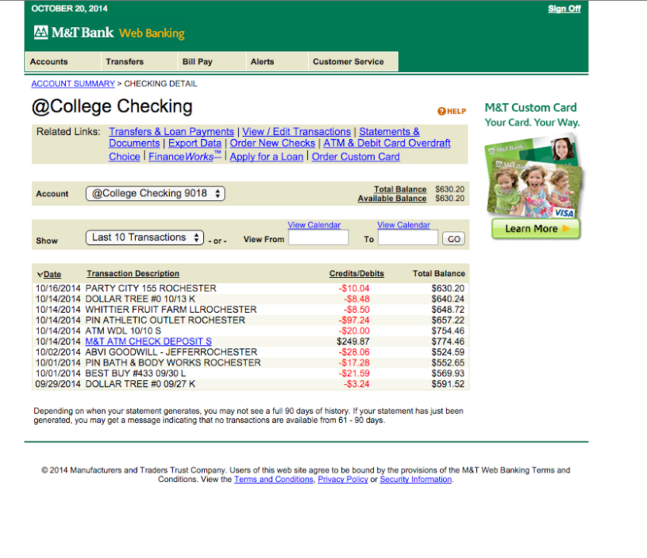Switch to the Bill Pay tab
This screenshot has height=558, width=647.
coord(212,61)
